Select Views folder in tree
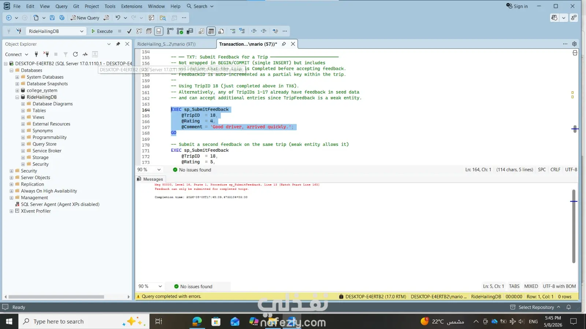 [38, 117]
